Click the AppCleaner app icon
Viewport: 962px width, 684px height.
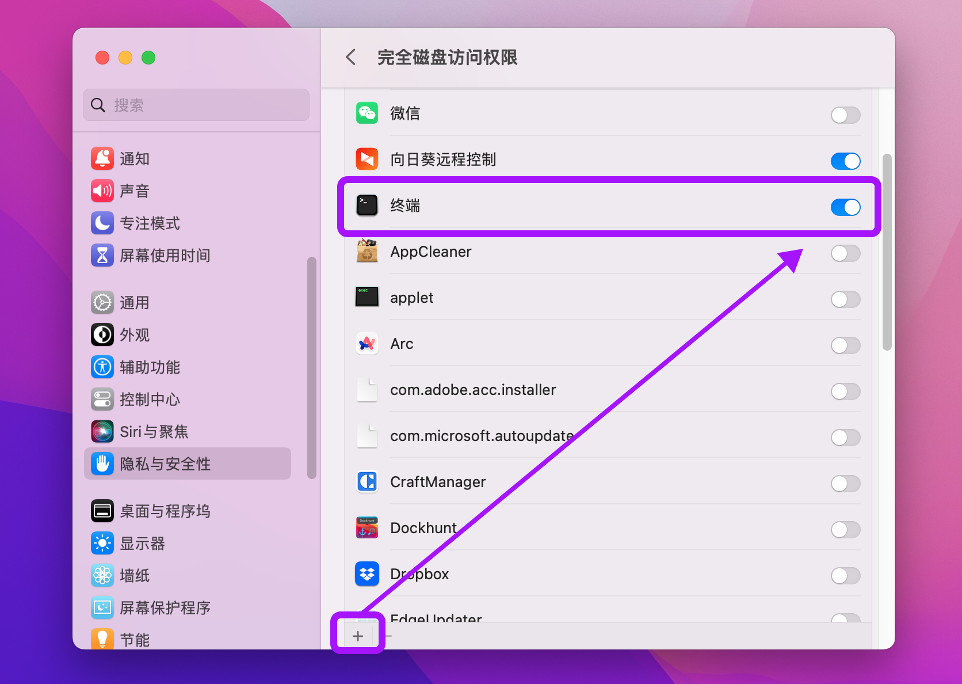(x=367, y=252)
